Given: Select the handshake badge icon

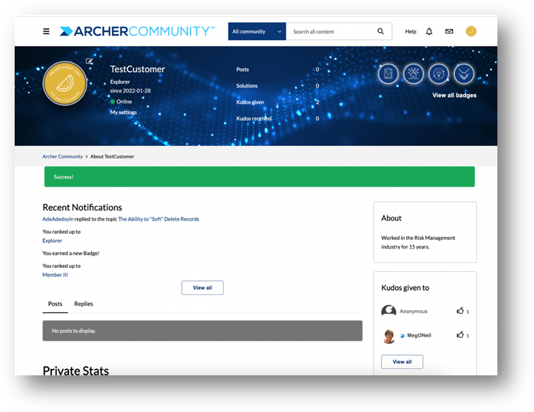Looking at the screenshot, I should 464,74.
